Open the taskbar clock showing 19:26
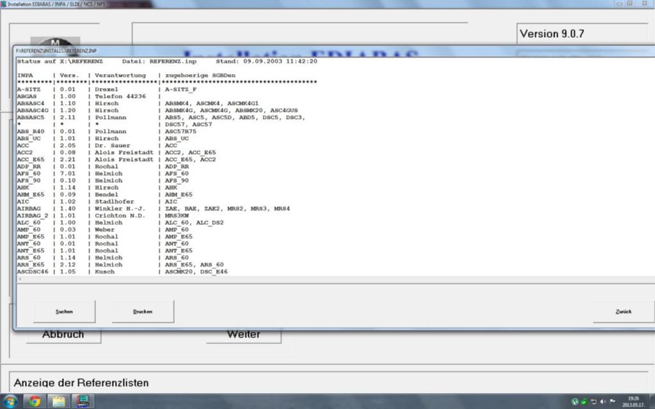655x409 pixels. pos(633,401)
